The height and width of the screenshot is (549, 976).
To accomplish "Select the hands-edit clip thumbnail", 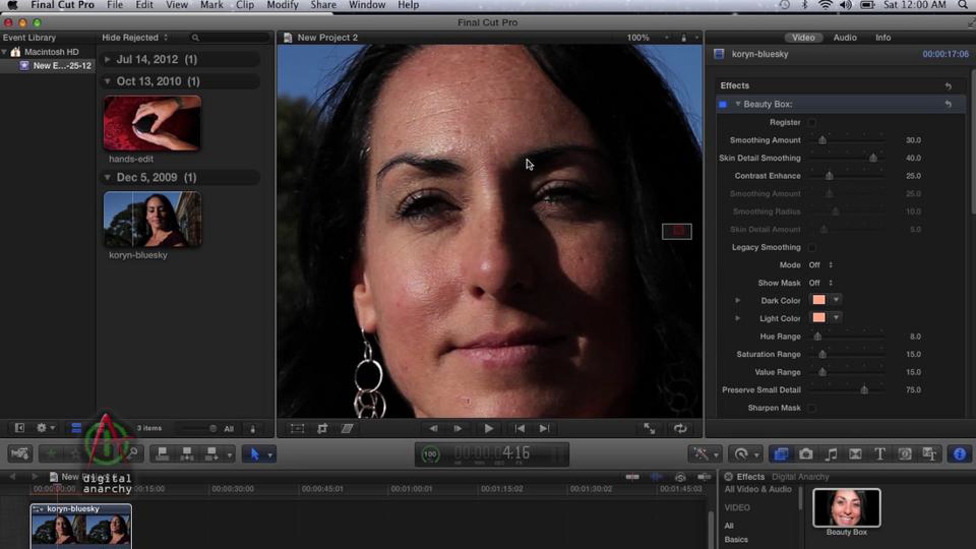I will [x=152, y=123].
